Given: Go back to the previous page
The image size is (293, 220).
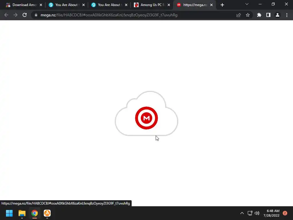Looking at the screenshot, I should pos(6,15).
